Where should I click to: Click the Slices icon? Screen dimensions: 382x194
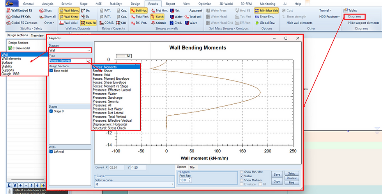pyautogui.click(x=41, y=10)
